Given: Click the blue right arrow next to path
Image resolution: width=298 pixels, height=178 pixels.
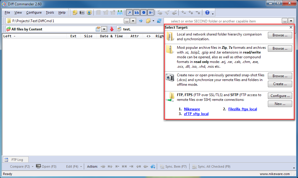Looking at the screenshot, I should tap(141, 21).
